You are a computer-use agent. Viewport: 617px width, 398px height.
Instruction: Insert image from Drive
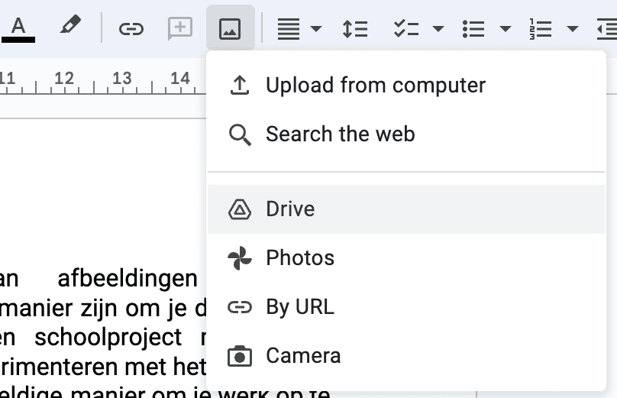290,209
